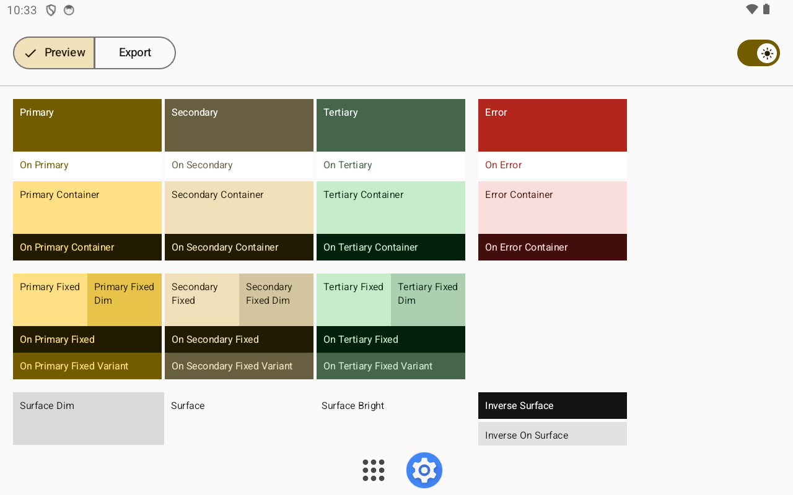The image size is (793, 495).
Task: Tap the On Error Container swatch
Action: point(553,247)
